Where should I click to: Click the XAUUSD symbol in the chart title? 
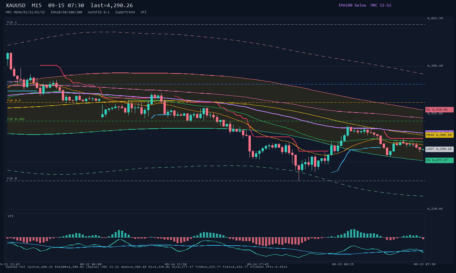pos(16,5)
